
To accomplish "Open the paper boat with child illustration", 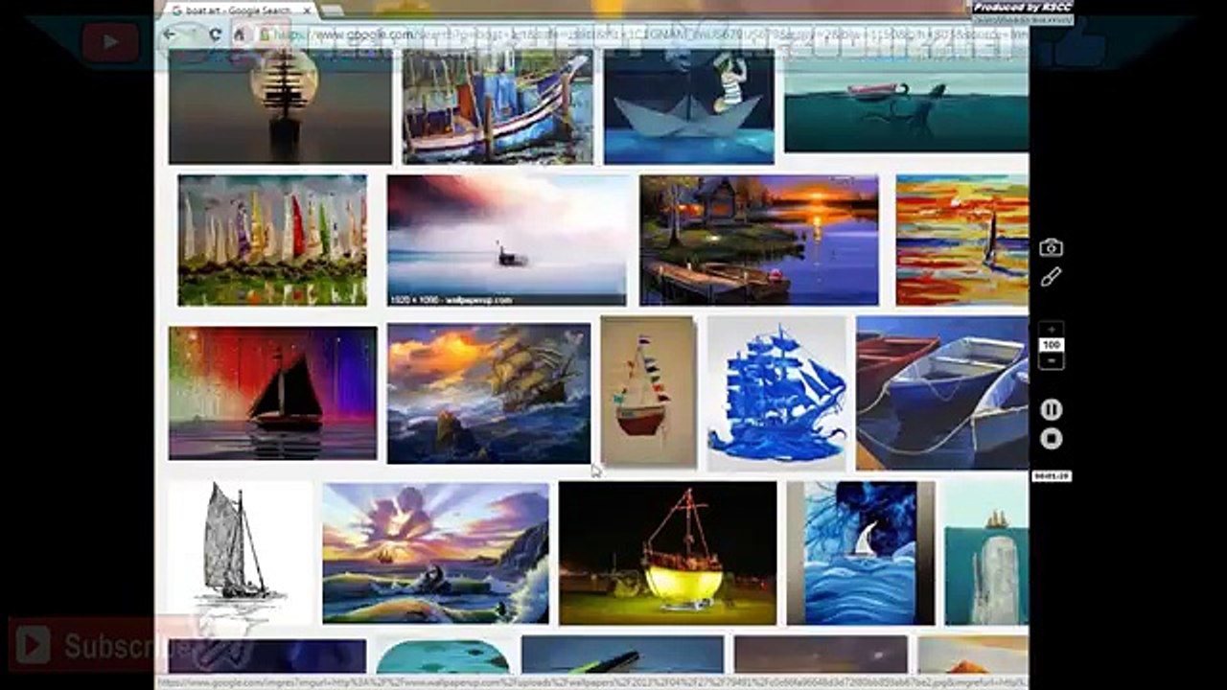I will 688,106.
